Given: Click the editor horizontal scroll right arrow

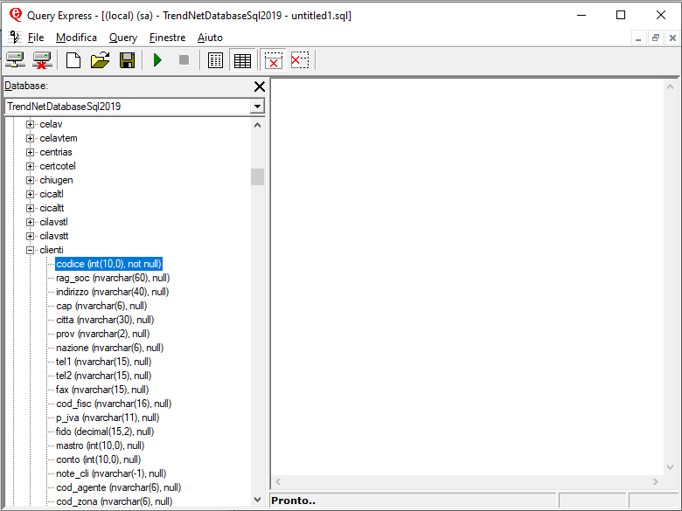Looking at the screenshot, I should pyautogui.click(x=656, y=481).
